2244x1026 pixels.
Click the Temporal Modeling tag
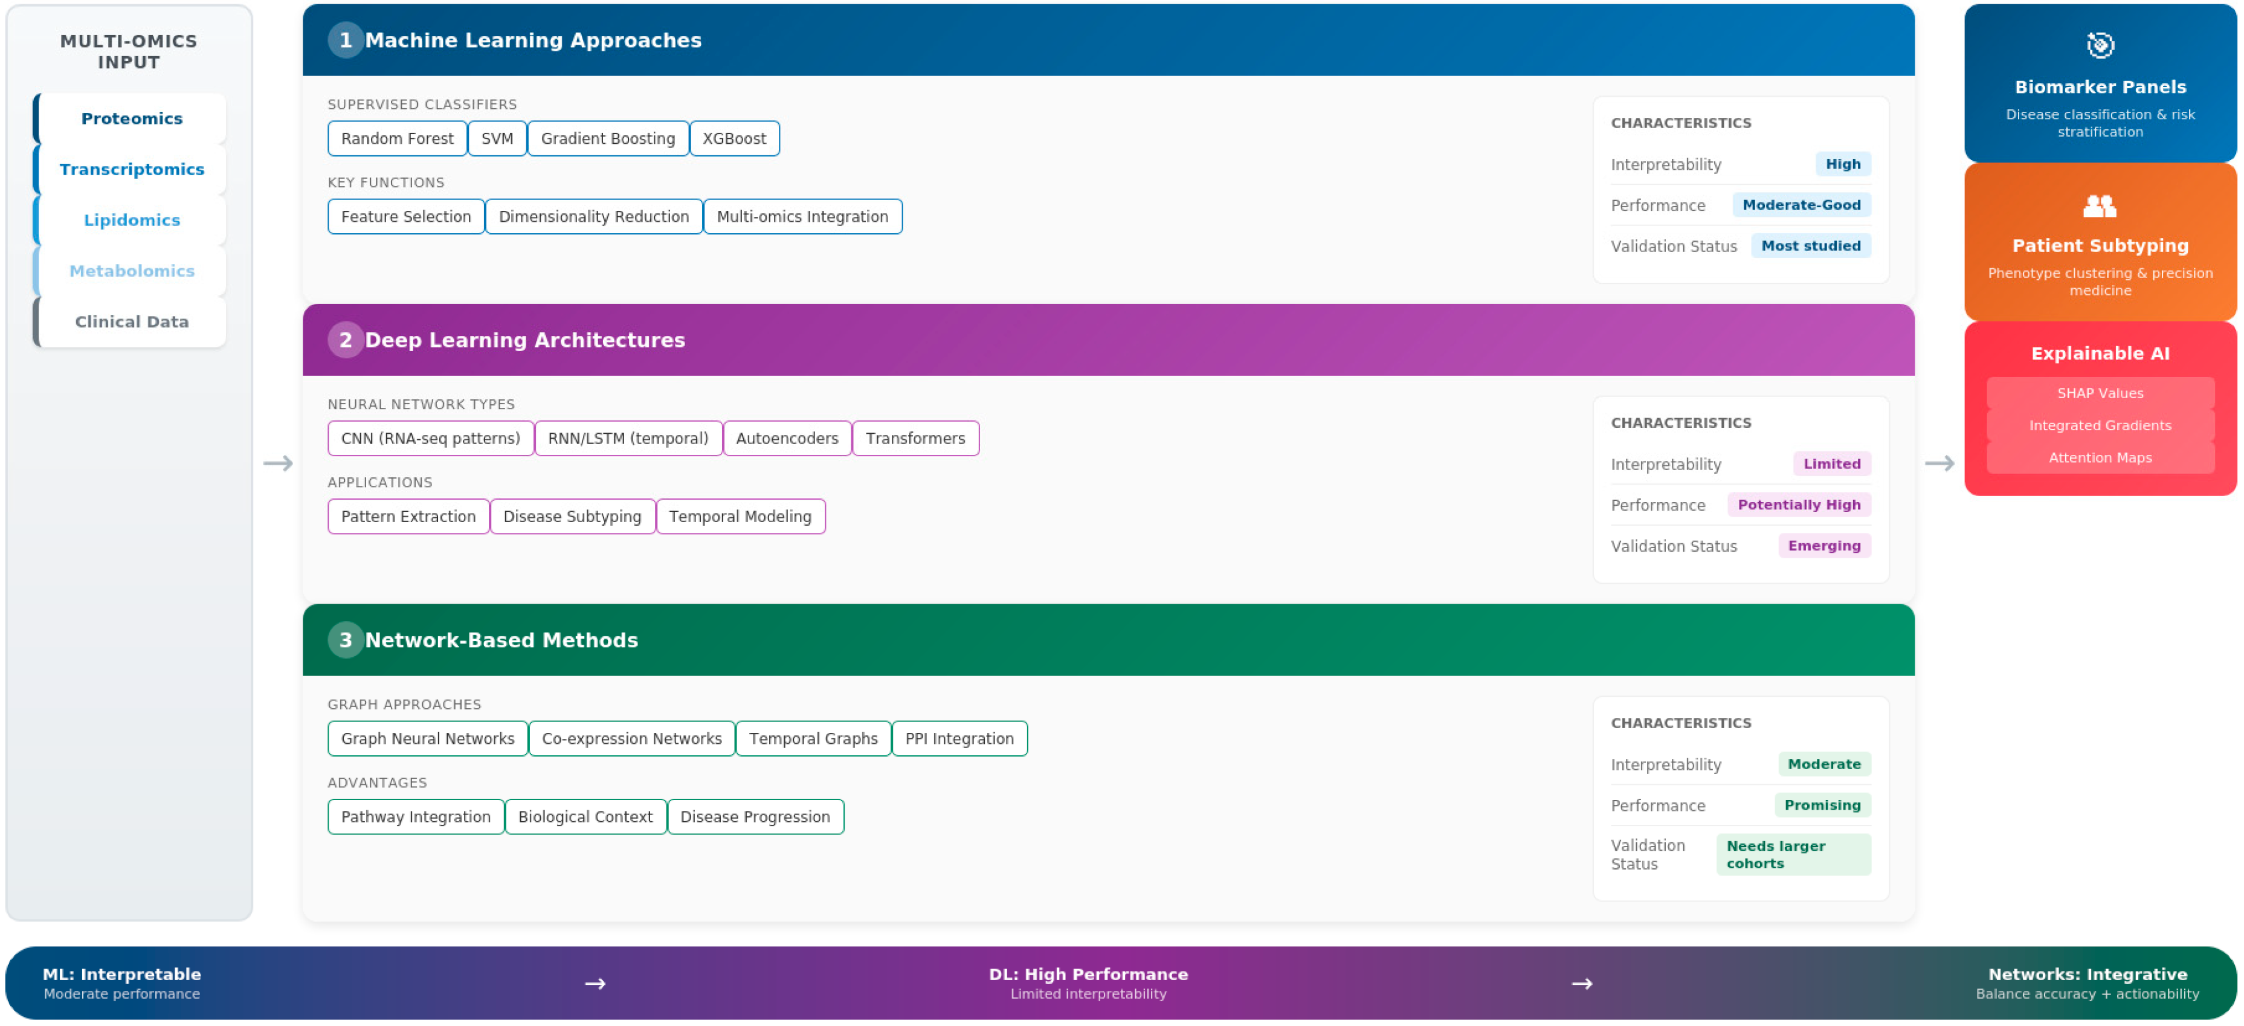coord(741,517)
